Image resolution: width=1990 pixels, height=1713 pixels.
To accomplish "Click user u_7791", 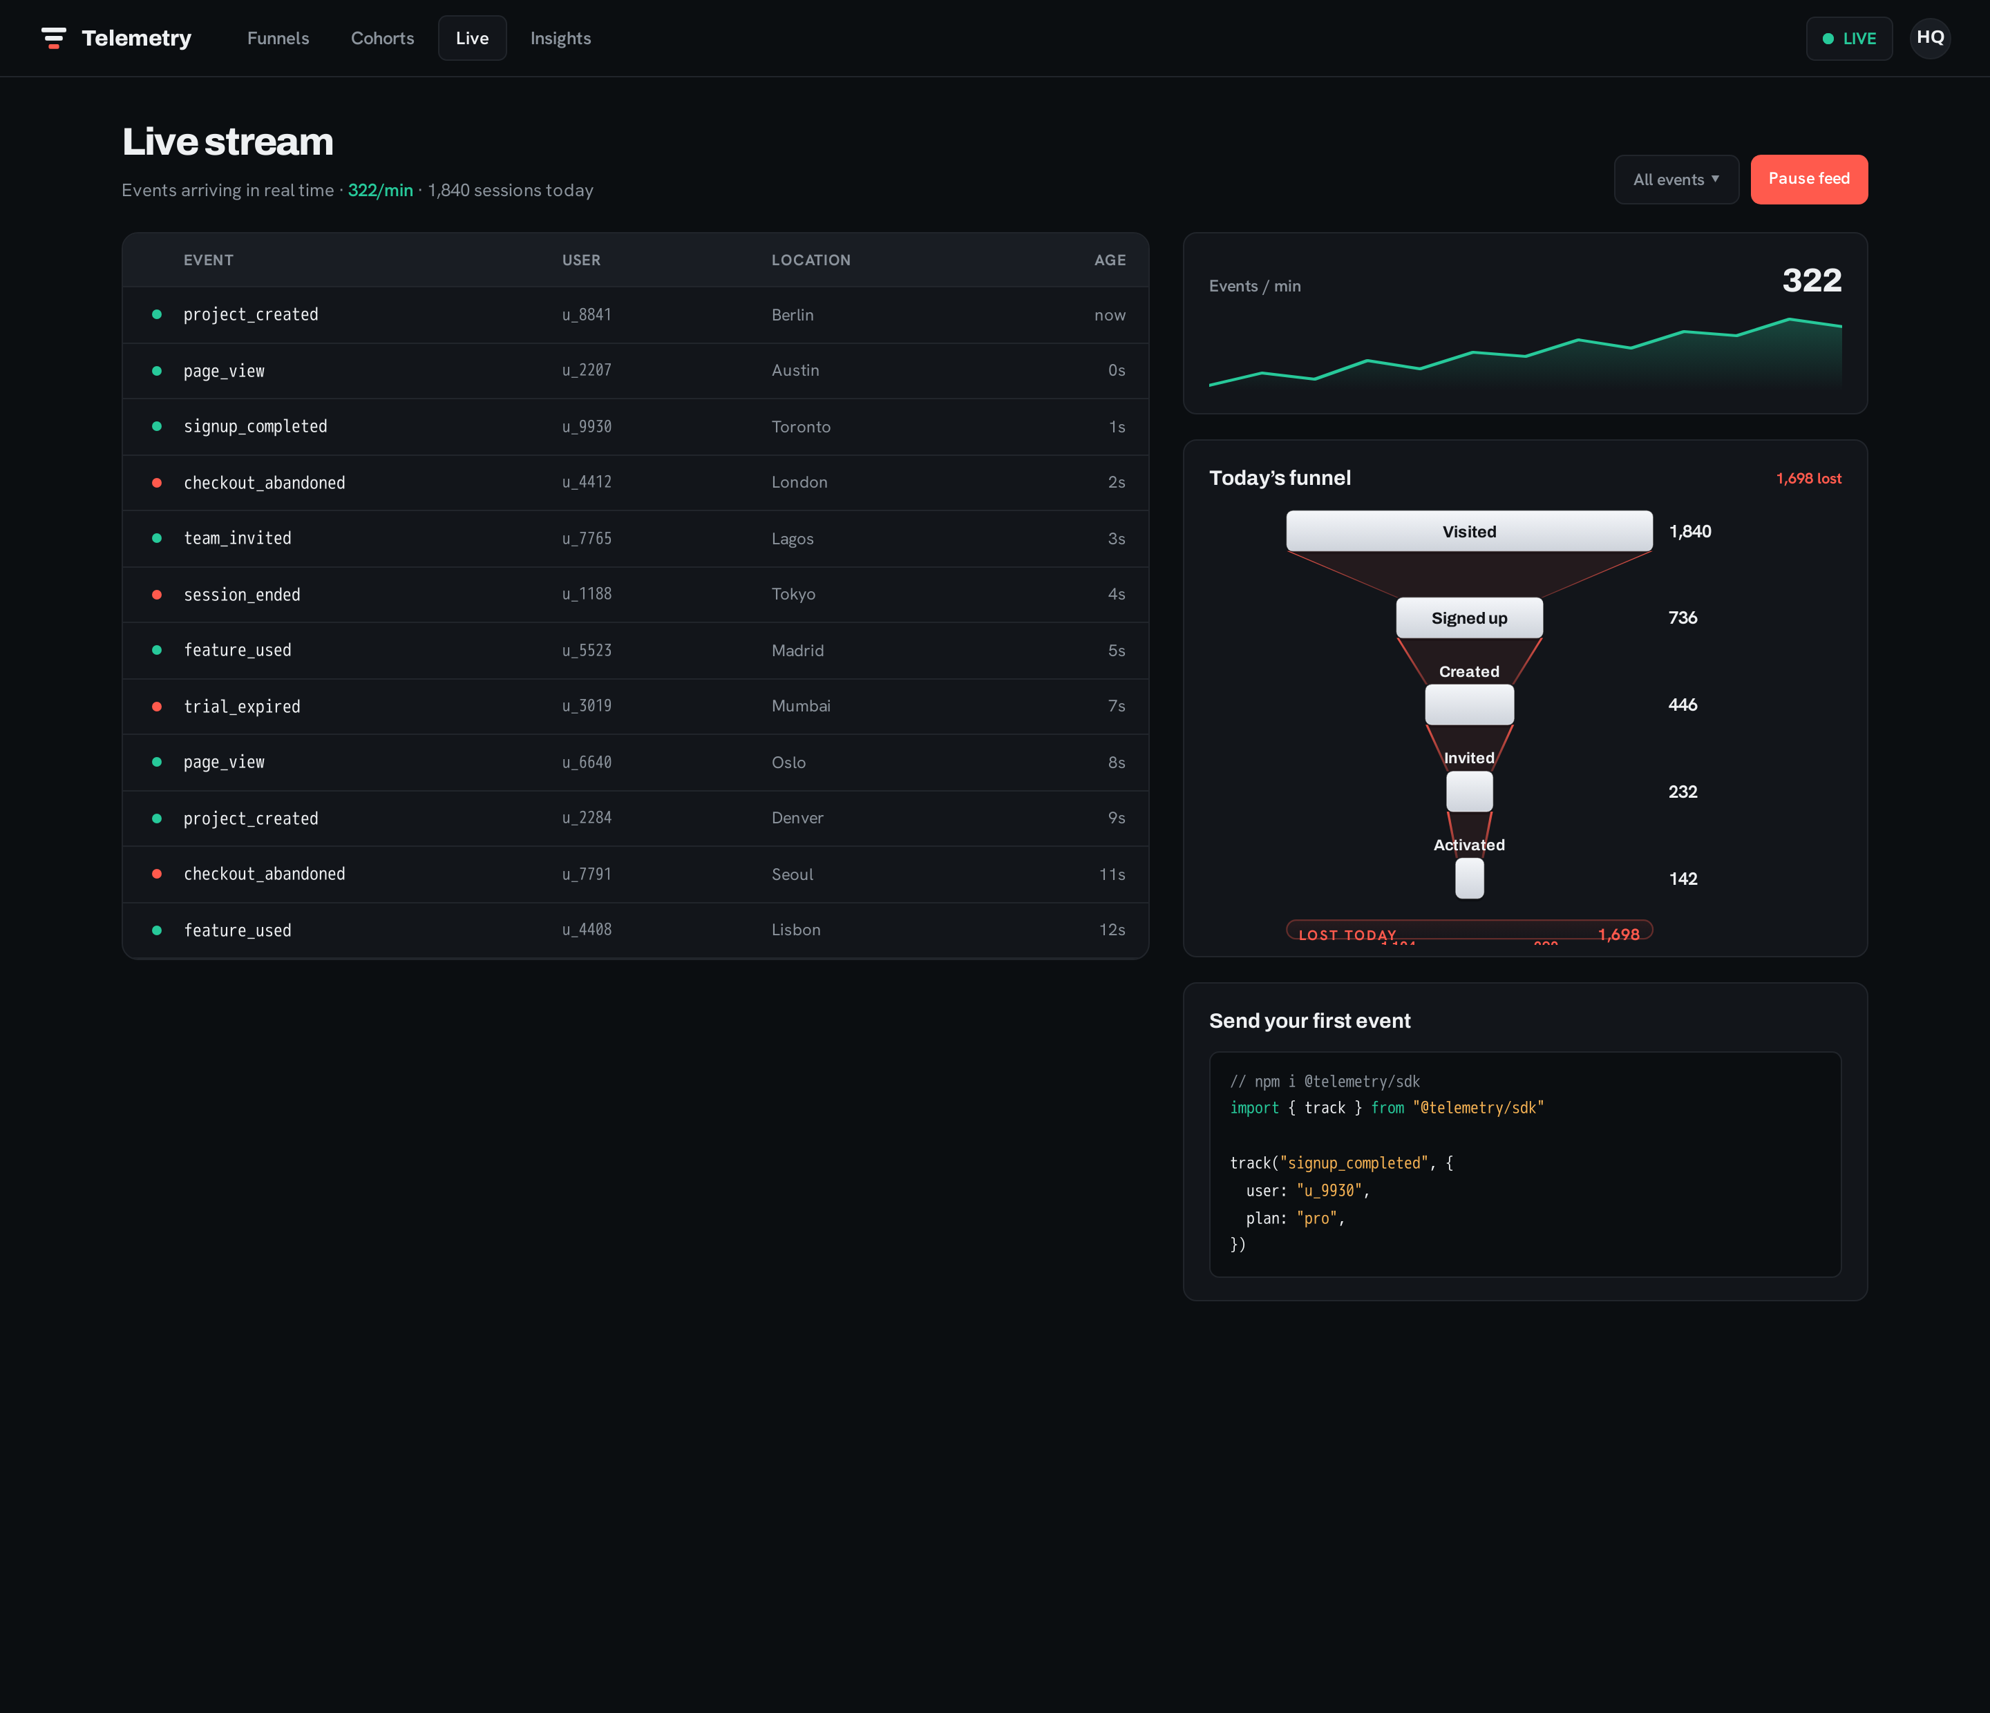I will click(587, 874).
